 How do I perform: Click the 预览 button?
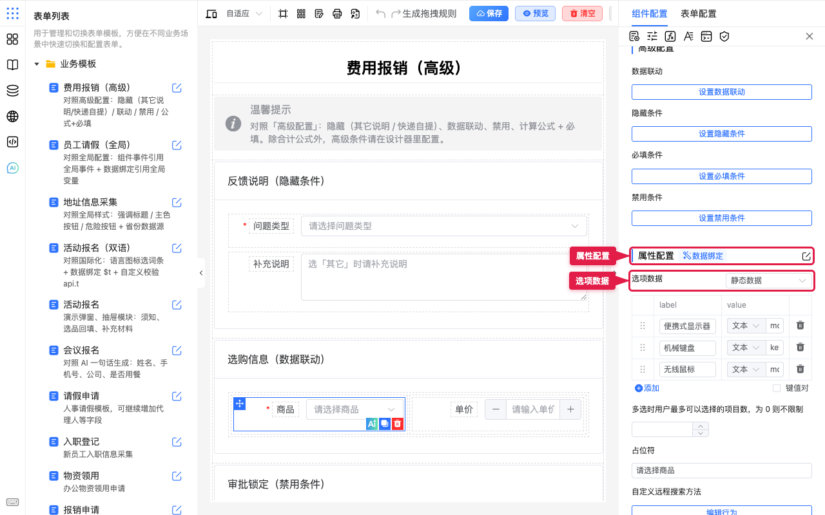click(535, 14)
